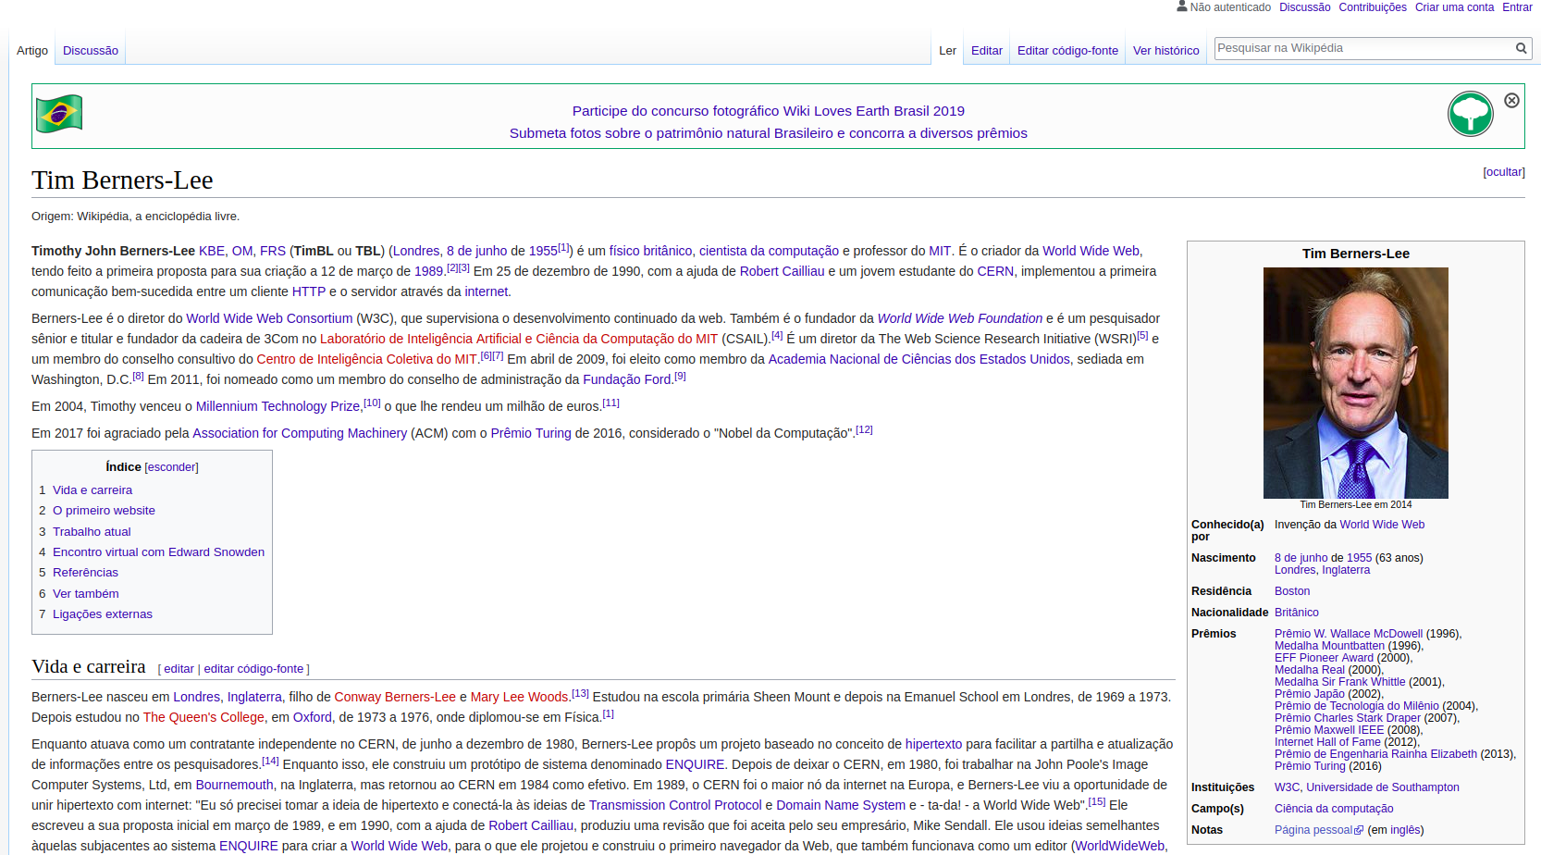Screen dimensions: 1541x855
Task: Open the Contribuições link at top
Action: [1373, 7]
